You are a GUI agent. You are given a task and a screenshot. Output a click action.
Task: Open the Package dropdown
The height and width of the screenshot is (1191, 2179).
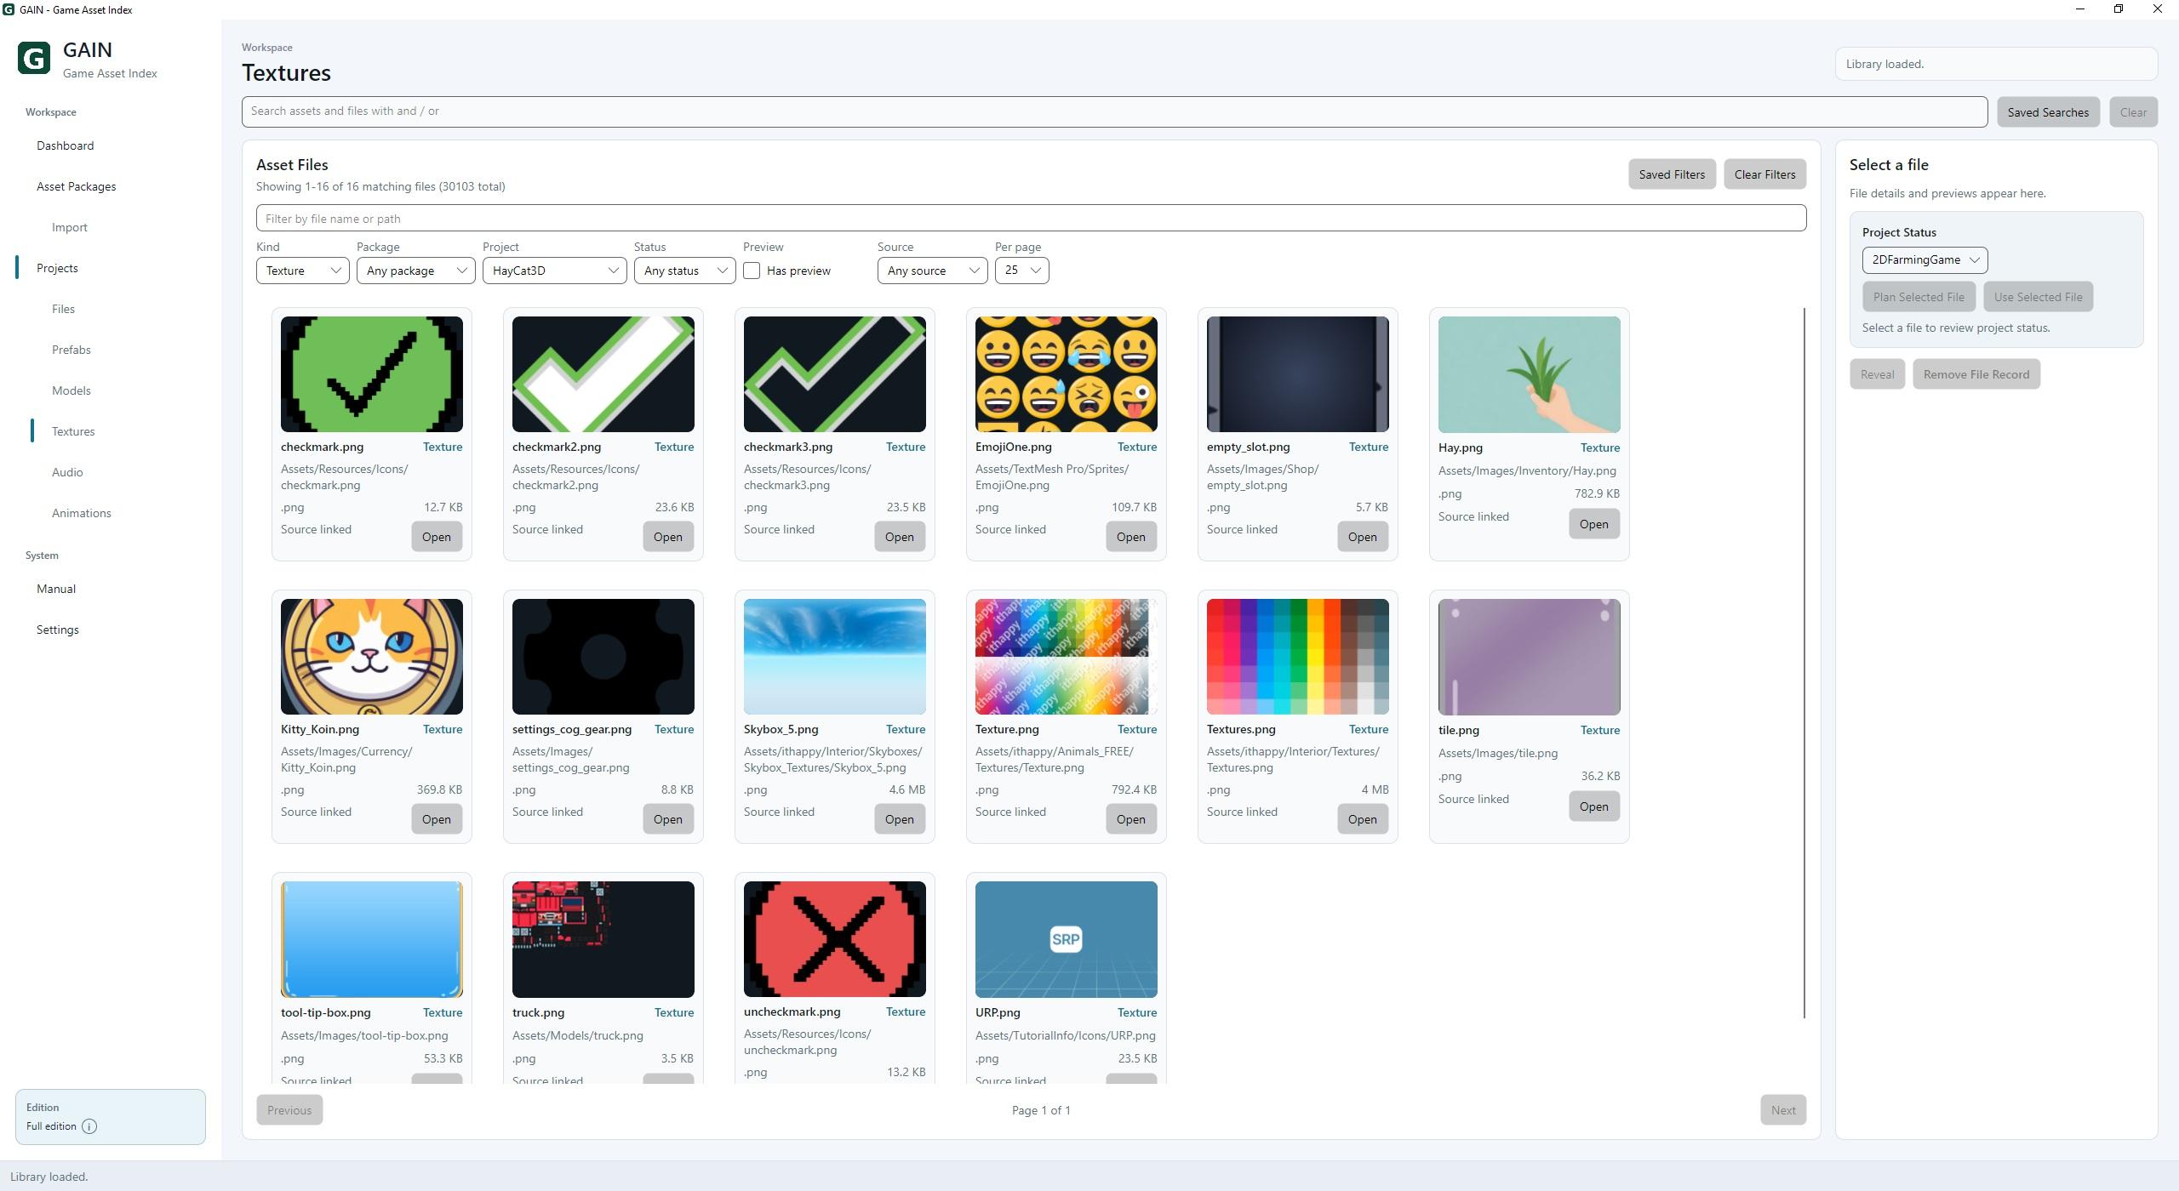(415, 271)
